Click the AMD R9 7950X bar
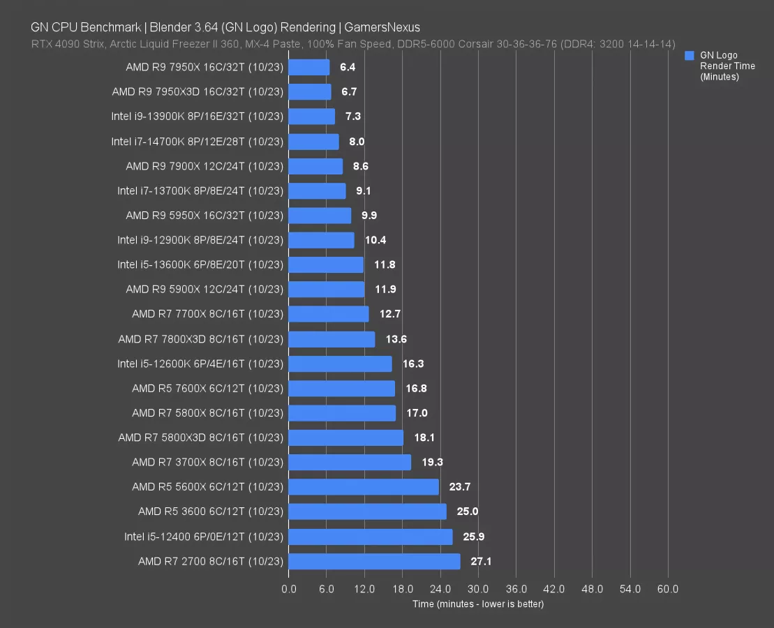 (308, 68)
